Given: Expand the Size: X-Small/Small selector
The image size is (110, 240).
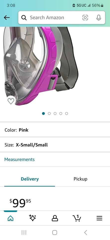Looking at the screenshot, I should tap(55, 145).
